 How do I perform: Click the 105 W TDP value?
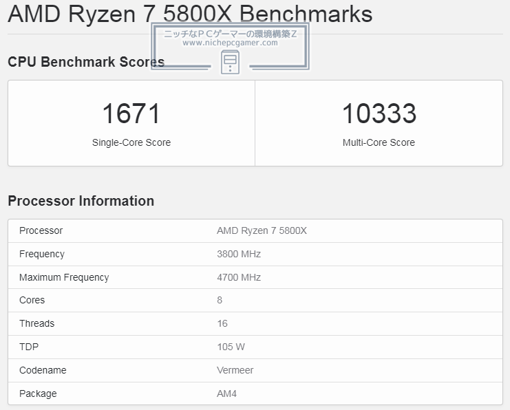point(231,347)
